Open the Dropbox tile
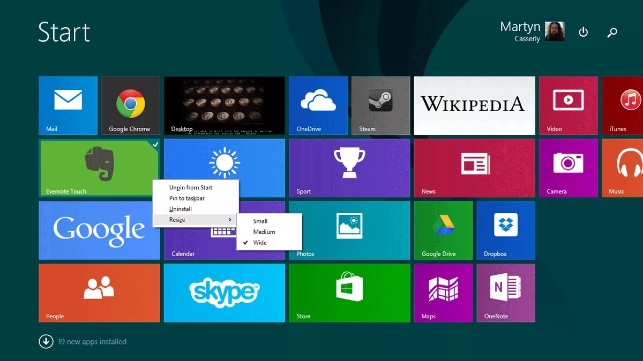The image size is (643, 361). 506,231
